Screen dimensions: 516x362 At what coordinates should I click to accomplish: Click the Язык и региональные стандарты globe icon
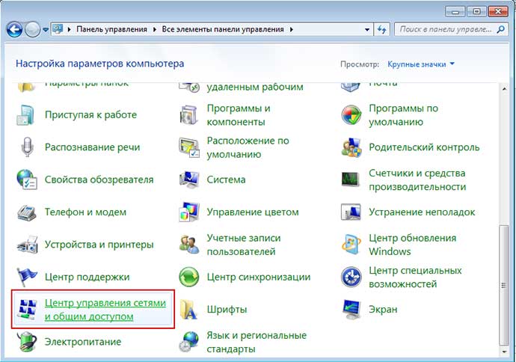click(189, 342)
